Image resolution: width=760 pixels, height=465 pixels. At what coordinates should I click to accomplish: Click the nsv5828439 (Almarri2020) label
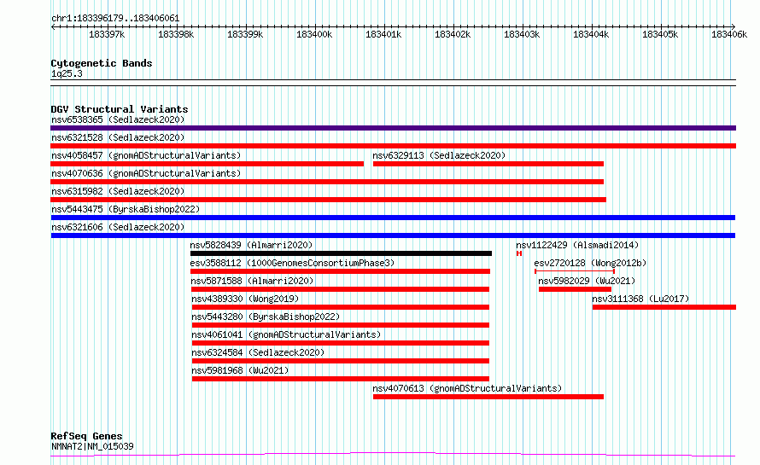coord(251,245)
